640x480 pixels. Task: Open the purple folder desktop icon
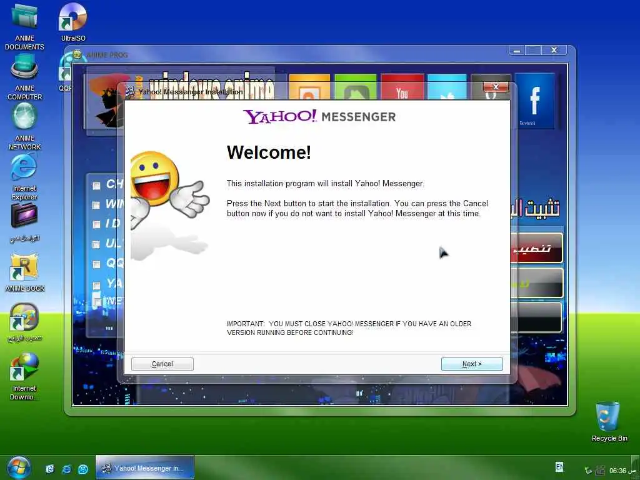point(24,222)
